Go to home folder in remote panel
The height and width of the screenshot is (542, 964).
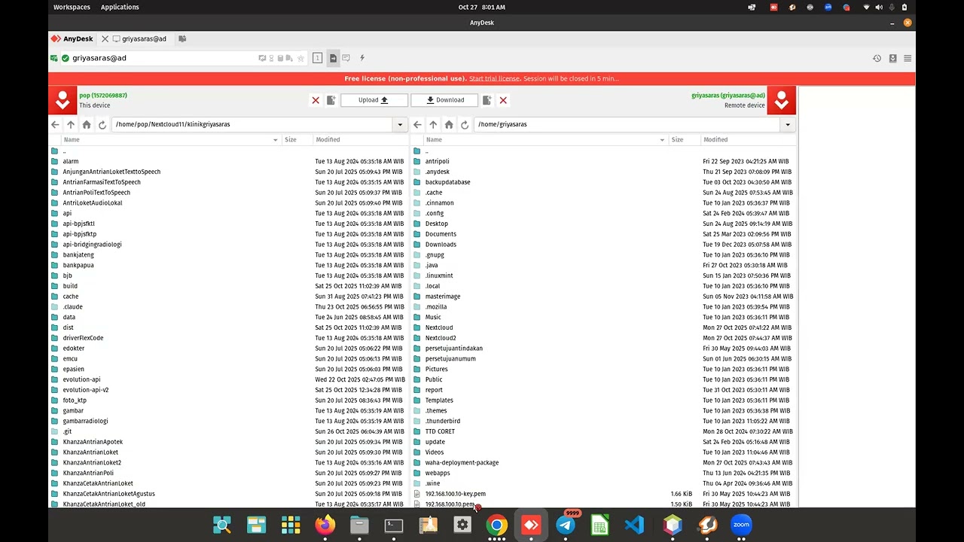[449, 124]
